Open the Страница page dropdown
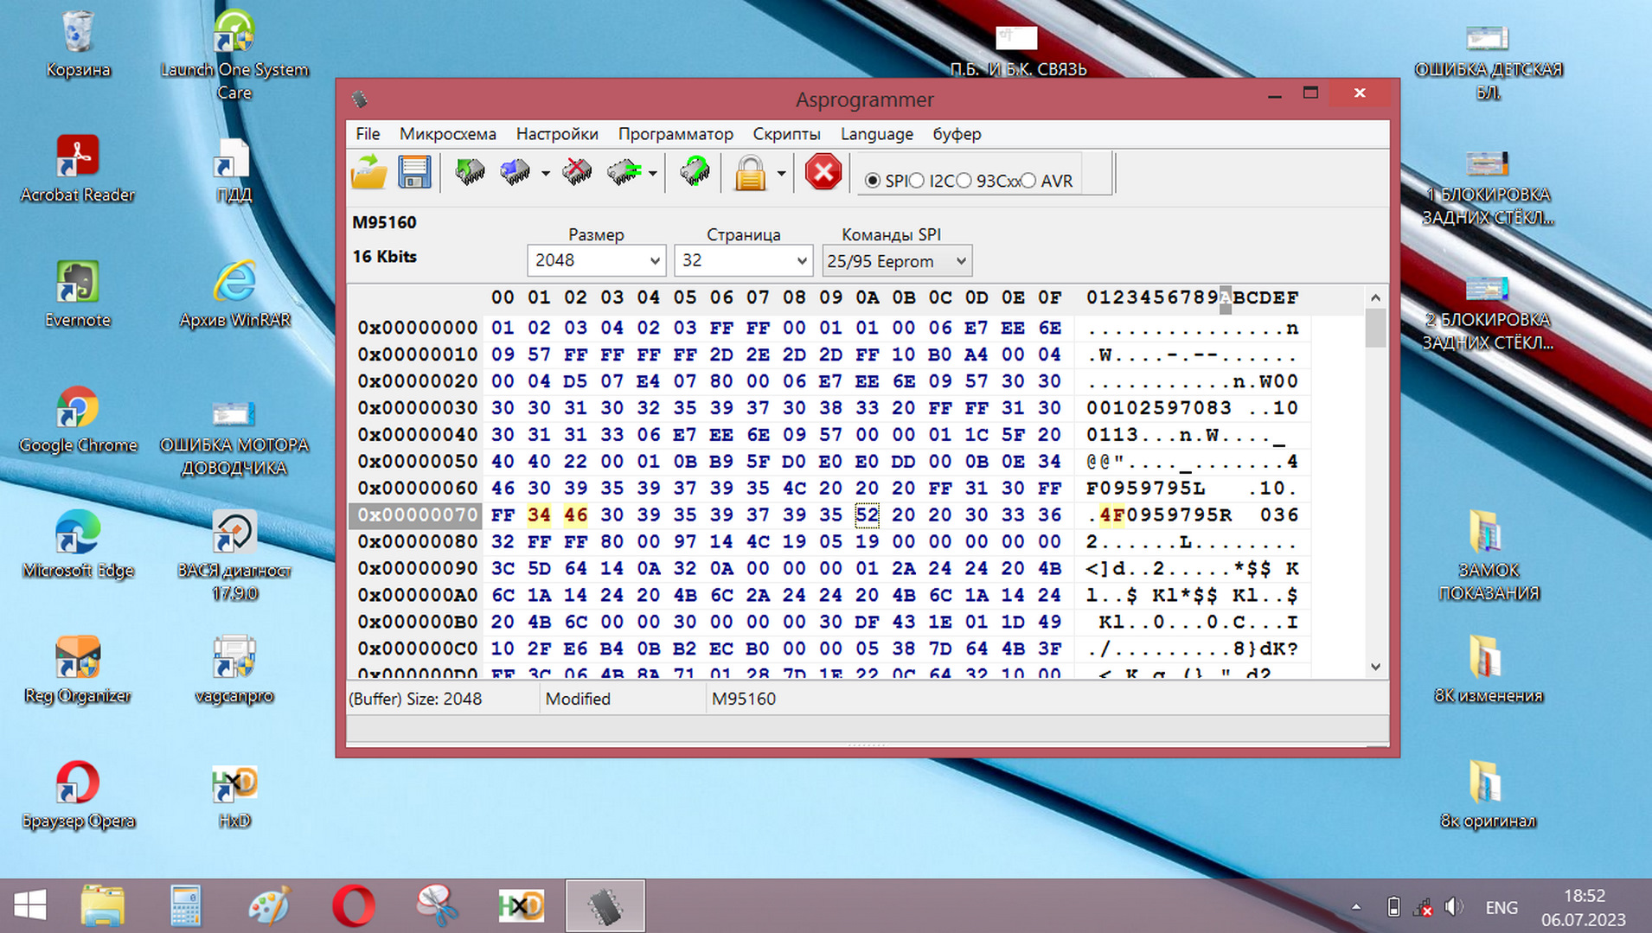The height and width of the screenshot is (933, 1652). (x=801, y=261)
